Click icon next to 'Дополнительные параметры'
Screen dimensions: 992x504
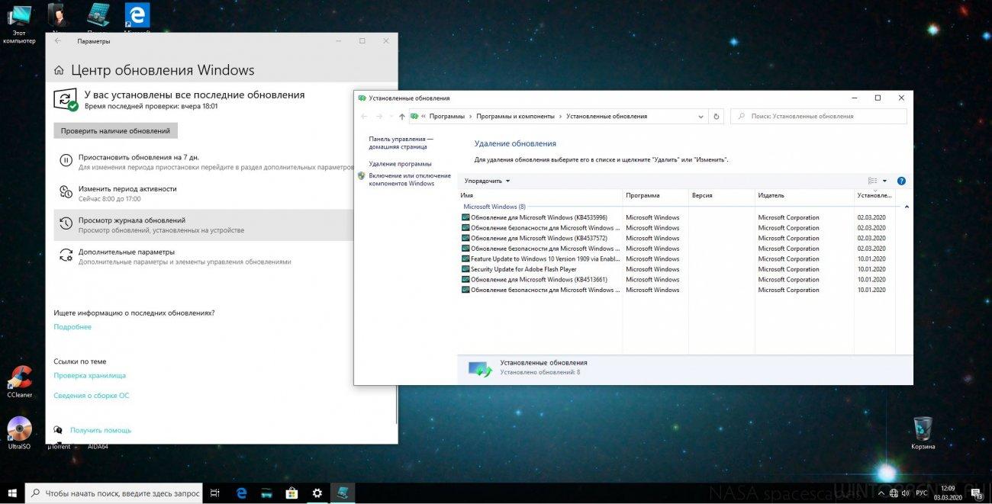pyautogui.click(x=66, y=255)
